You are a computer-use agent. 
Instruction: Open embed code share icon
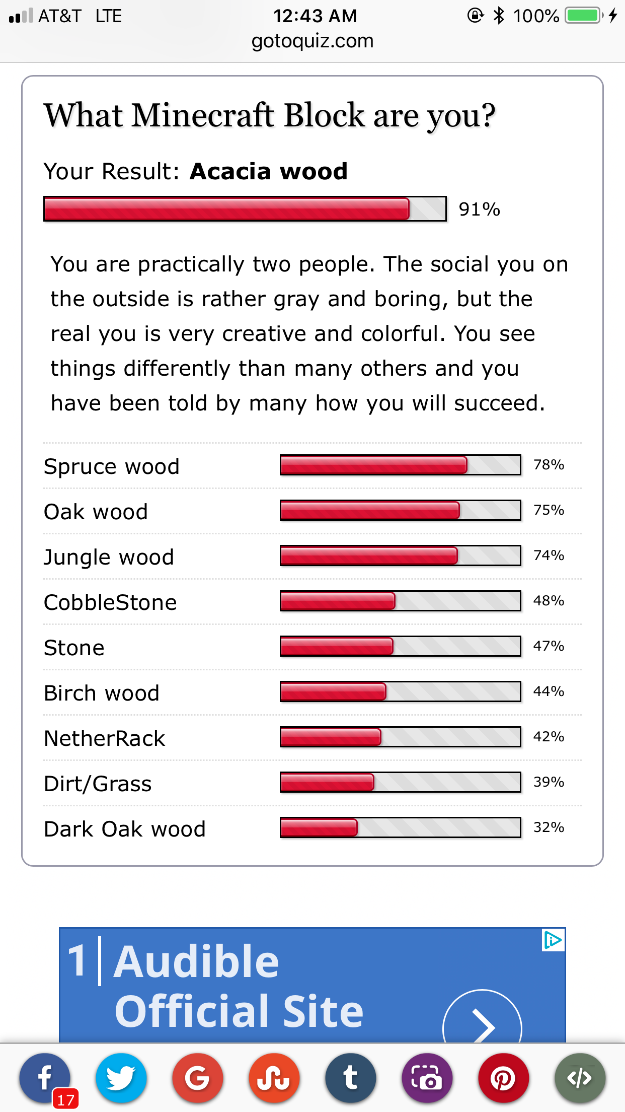580,1078
